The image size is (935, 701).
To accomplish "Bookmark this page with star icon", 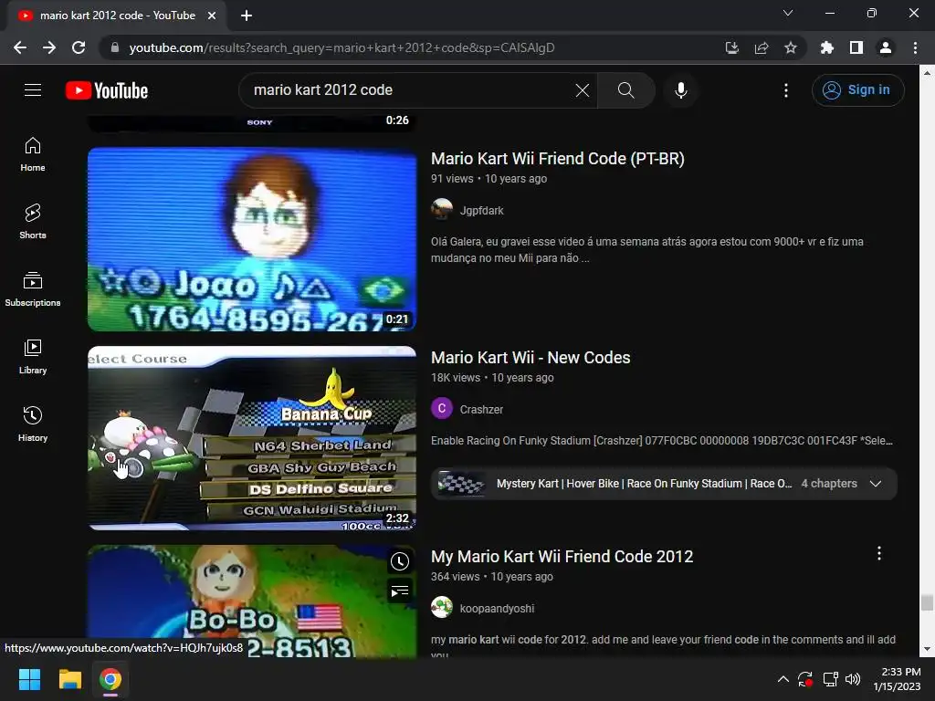I will pyautogui.click(x=791, y=47).
